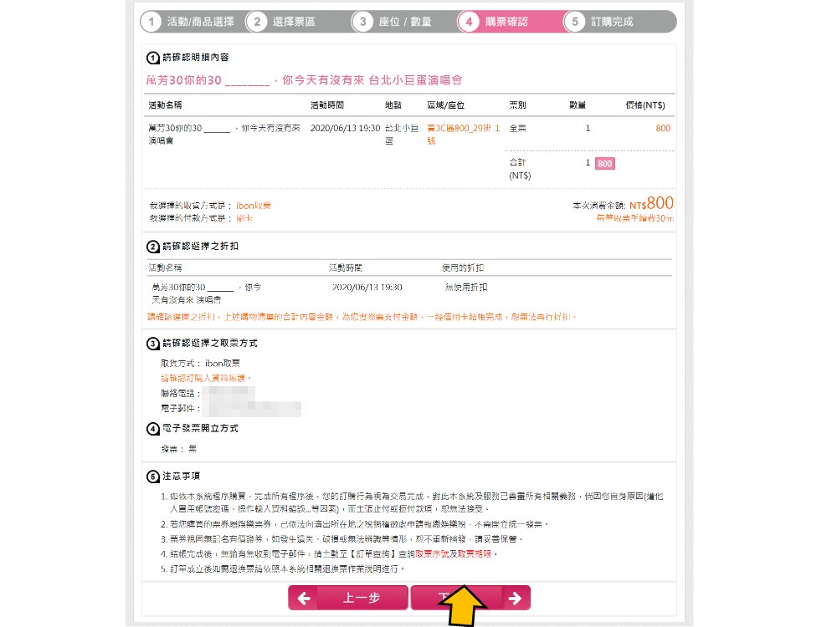Go to the 選擇票區 step tab

294,22
